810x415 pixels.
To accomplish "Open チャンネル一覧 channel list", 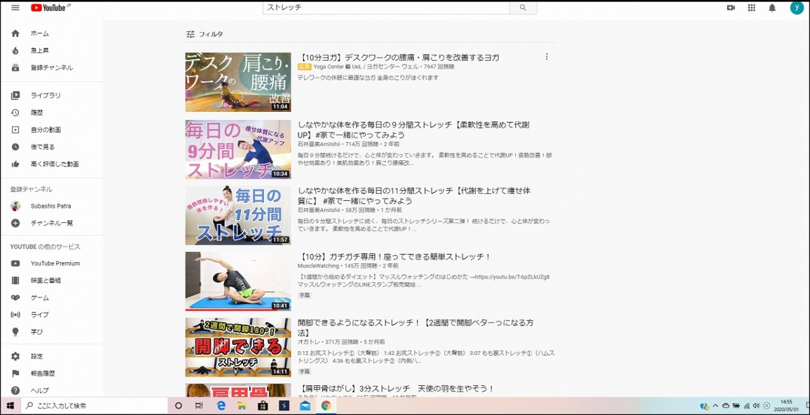I will click(x=52, y=223).
